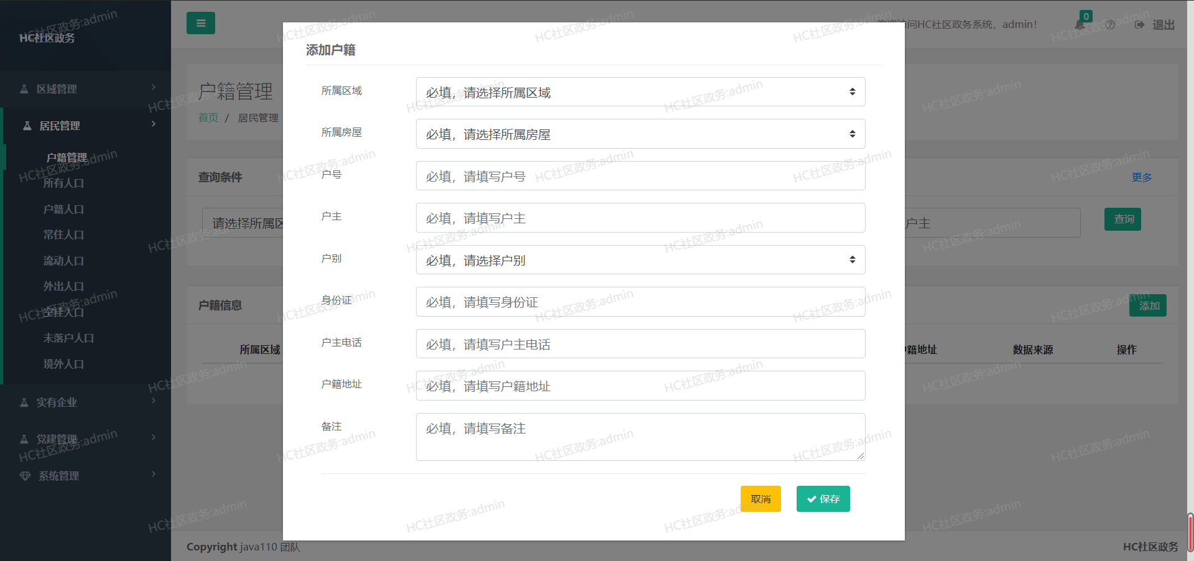Click the 实有企业 sidebar icon

[24, 402]
